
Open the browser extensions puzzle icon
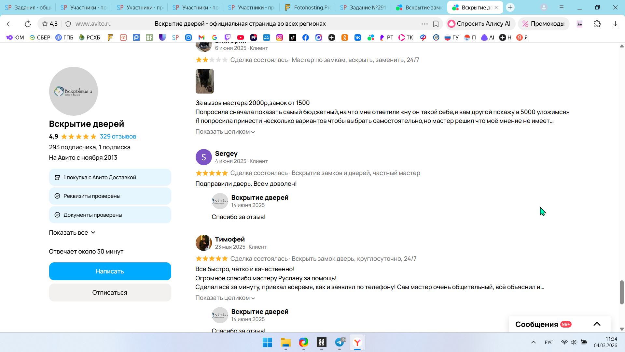[x=597, y=24]
